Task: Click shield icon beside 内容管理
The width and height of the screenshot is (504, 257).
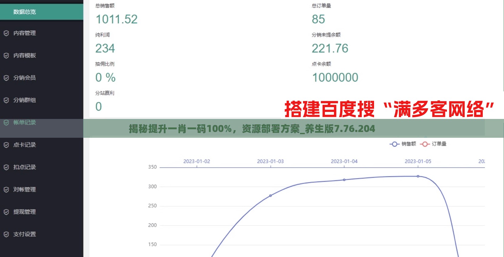Action: click(x=6, y=33)
